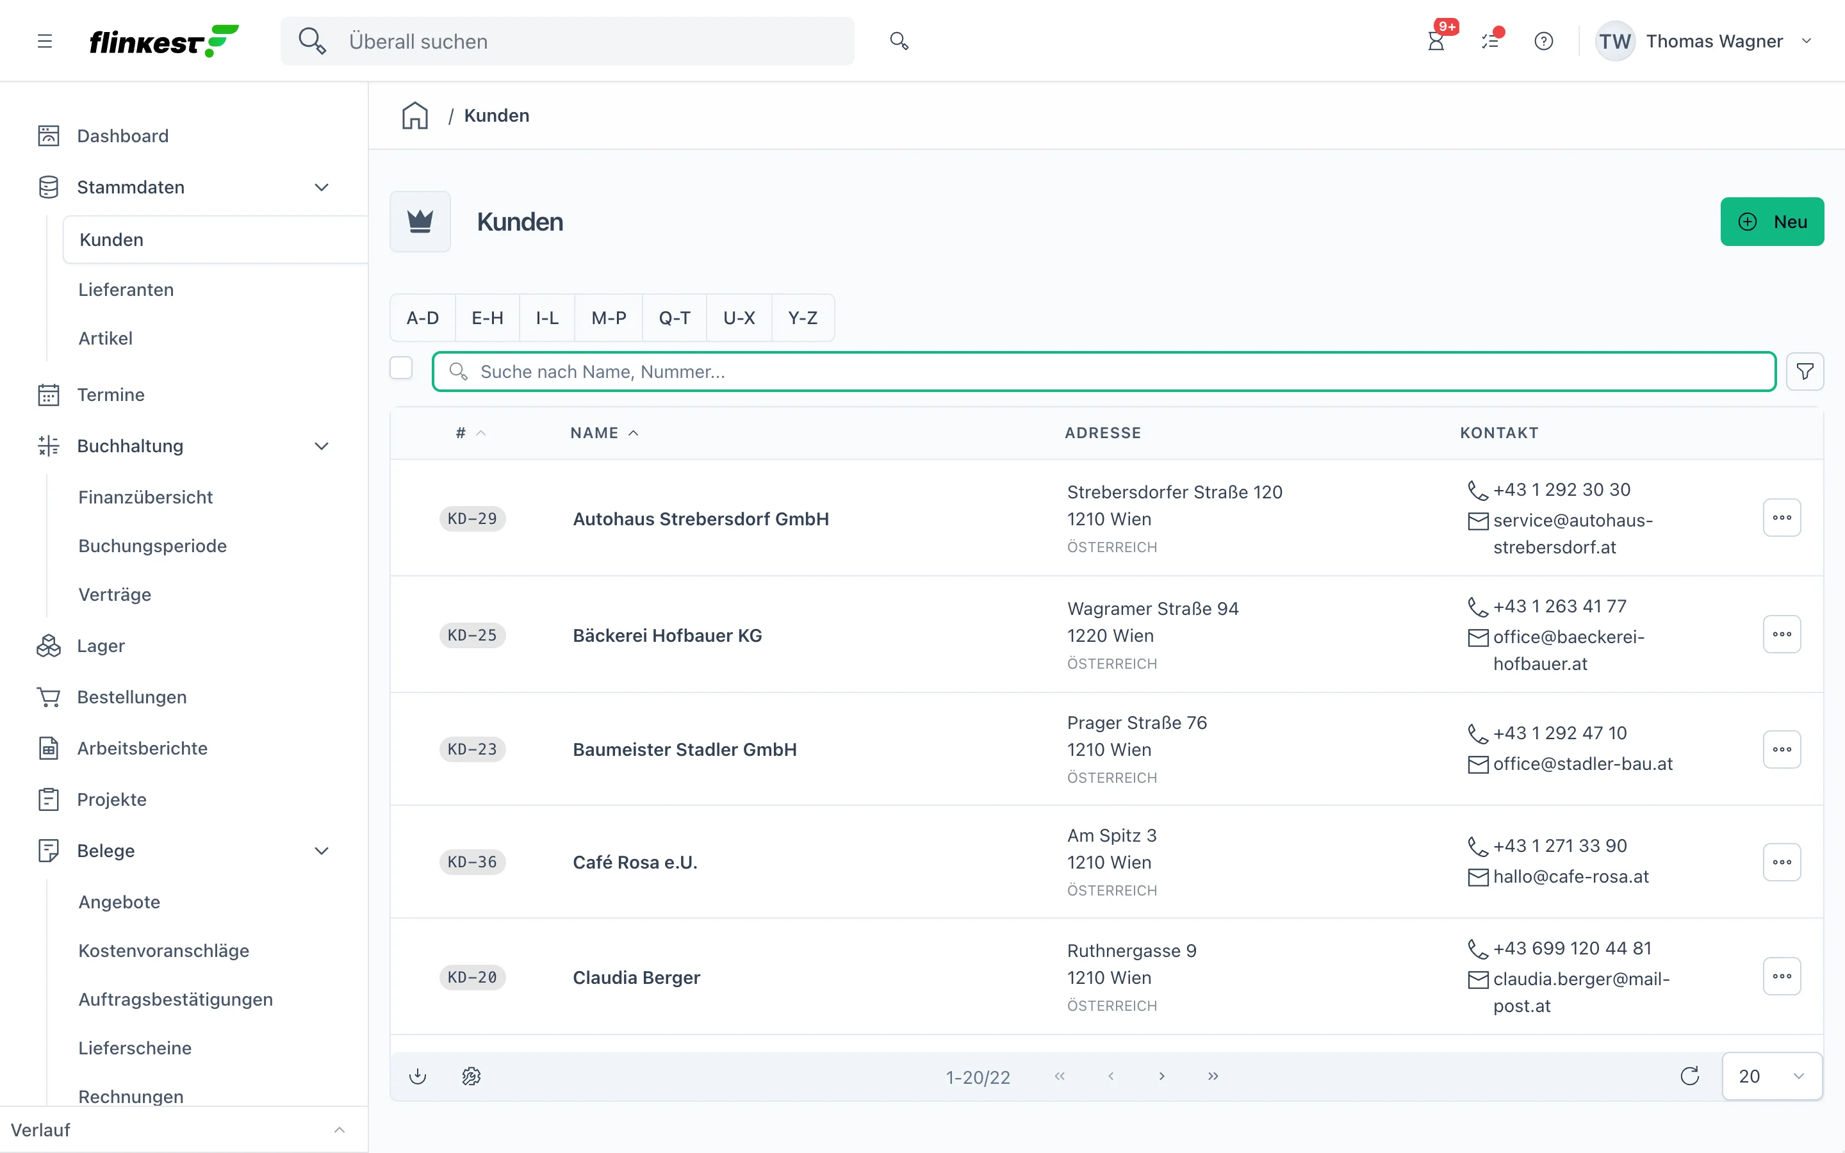Viewport: 1845px width, 1153px height.
Task: Click the crown Kunden icon
Action: point(420,221)
